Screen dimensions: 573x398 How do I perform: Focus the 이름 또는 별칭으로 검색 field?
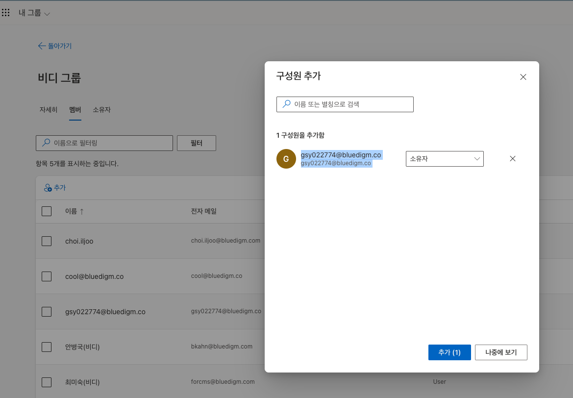(345, 104)
